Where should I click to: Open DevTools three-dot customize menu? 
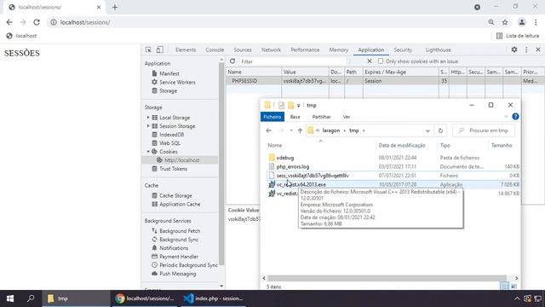pyautogui.click(x=526, y=49)
